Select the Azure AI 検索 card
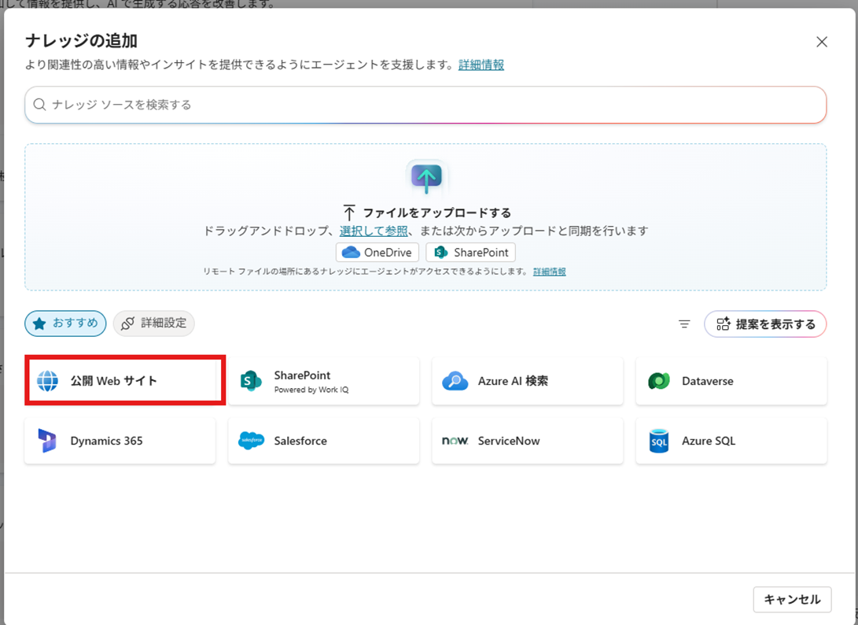Screen dimensions: 858x625 [528, 381]
